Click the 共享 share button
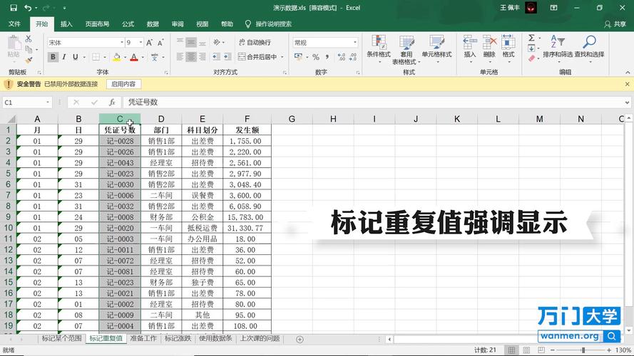Screen dimensions: 634x356 tap(615, 24)
